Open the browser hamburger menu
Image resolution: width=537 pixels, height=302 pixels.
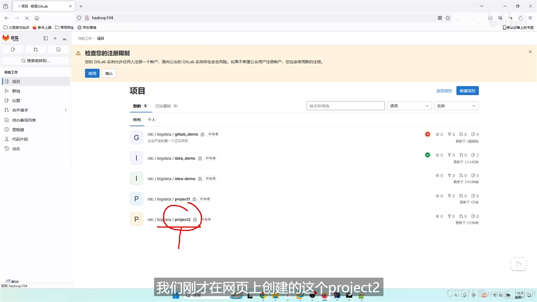click(530, 18)
